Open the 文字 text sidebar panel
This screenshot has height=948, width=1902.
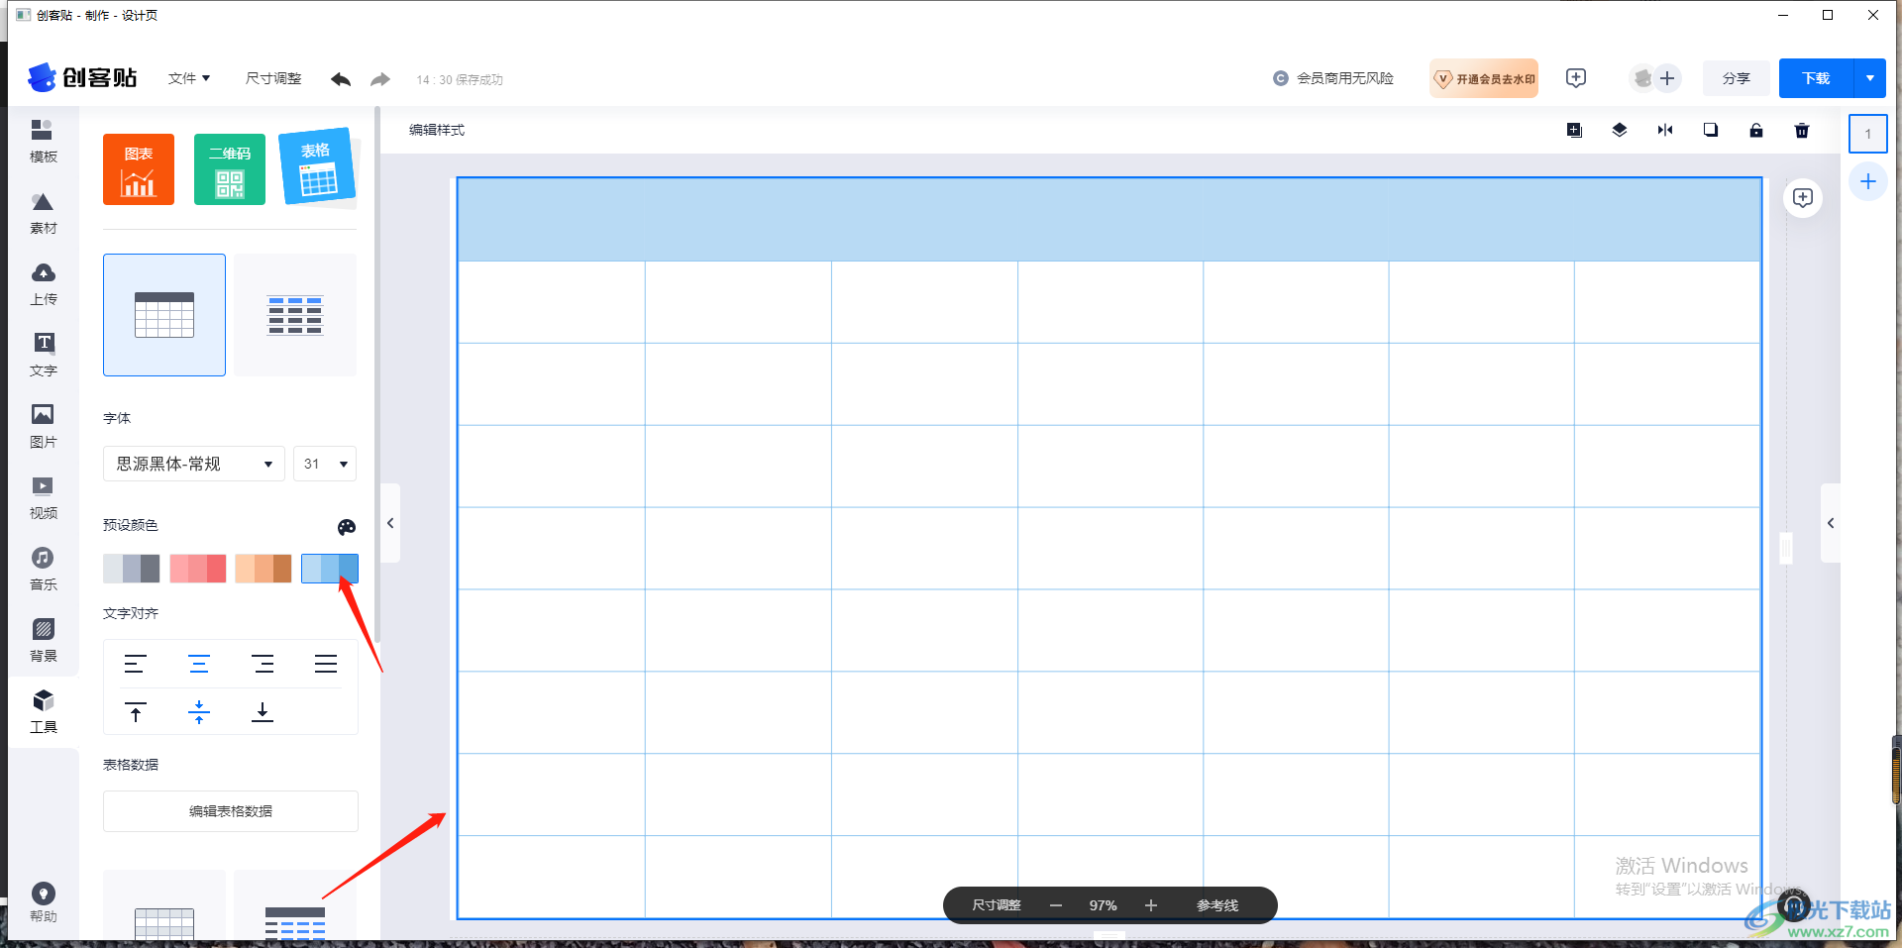tap(43, 356)
